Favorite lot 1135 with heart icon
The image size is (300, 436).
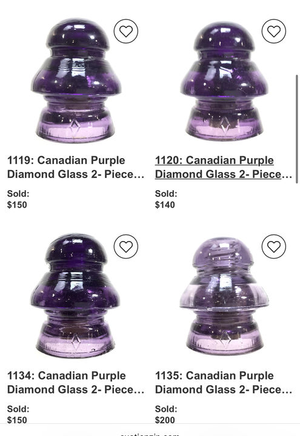click(x=274, y=246)
